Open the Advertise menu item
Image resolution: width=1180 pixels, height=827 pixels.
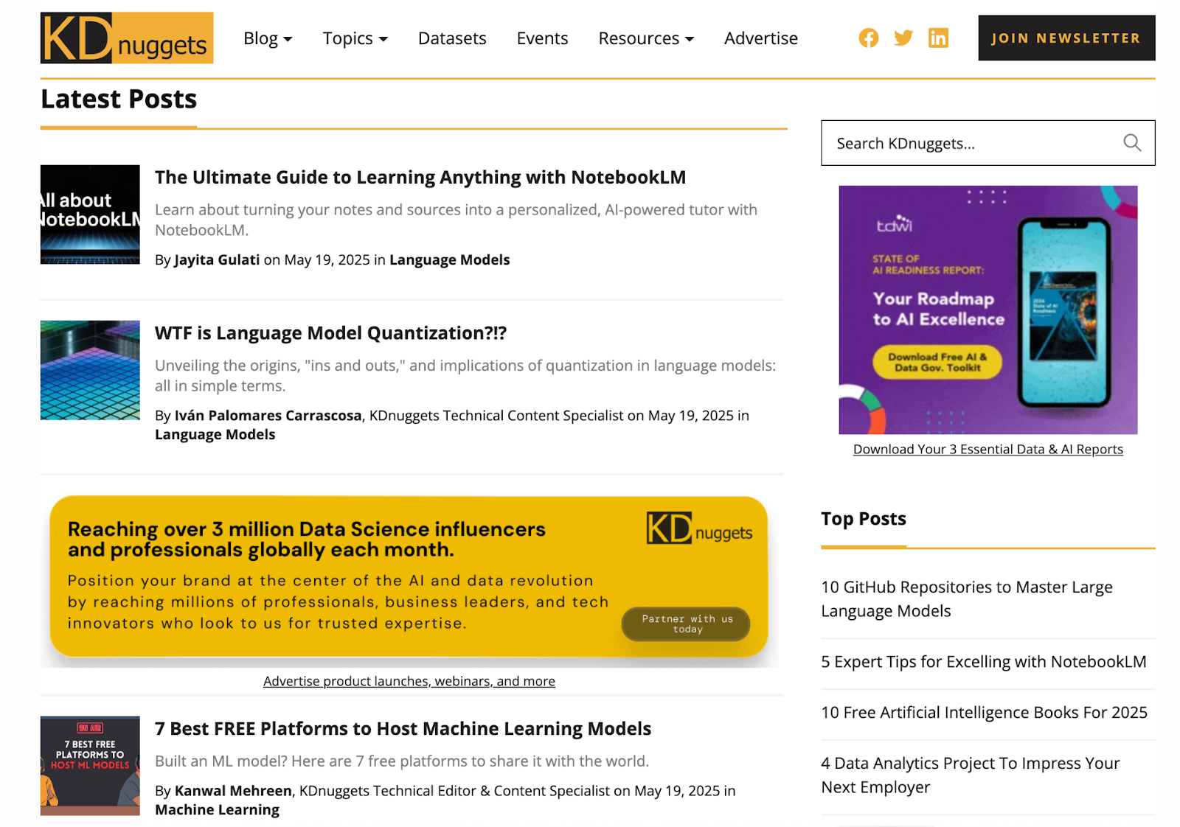click(760, 38)
